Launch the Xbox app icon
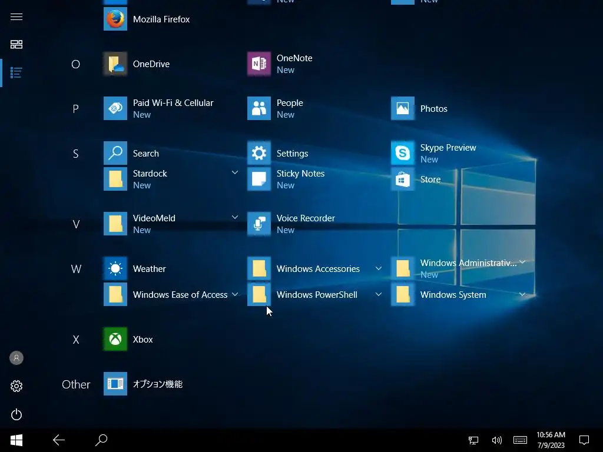The image size is (603, 452). pos(115,339)
